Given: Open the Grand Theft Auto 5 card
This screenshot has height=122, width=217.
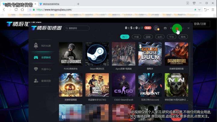Looking at the screenshot, I should [x=97, y=85].
